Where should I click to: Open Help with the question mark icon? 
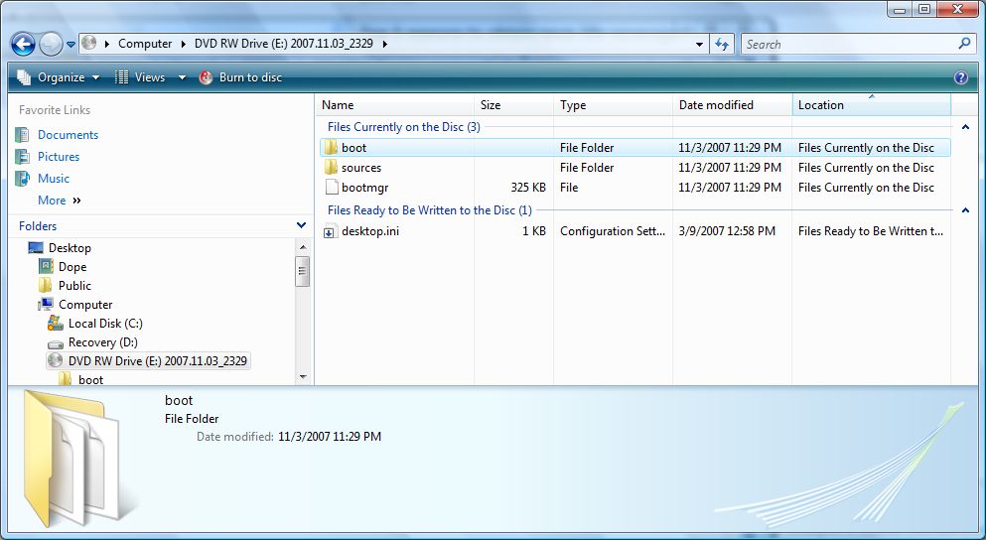(961, 77)
